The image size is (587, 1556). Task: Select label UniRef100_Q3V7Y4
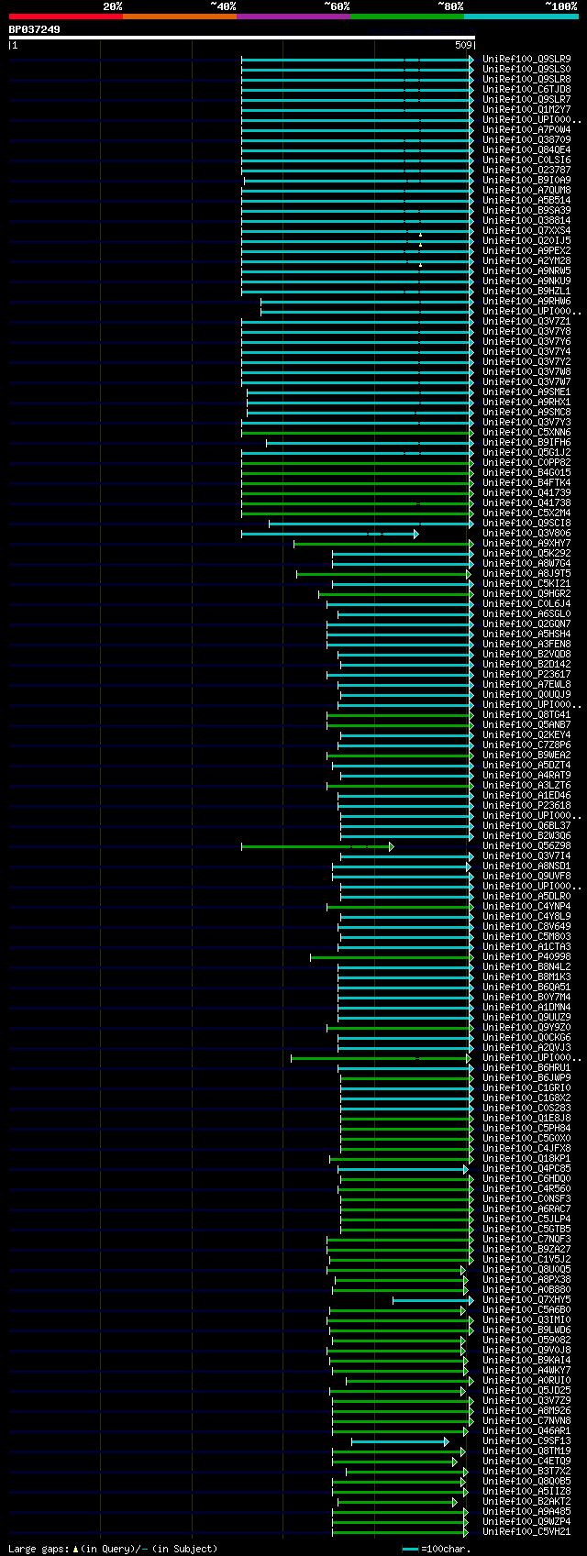pos(526,352)
